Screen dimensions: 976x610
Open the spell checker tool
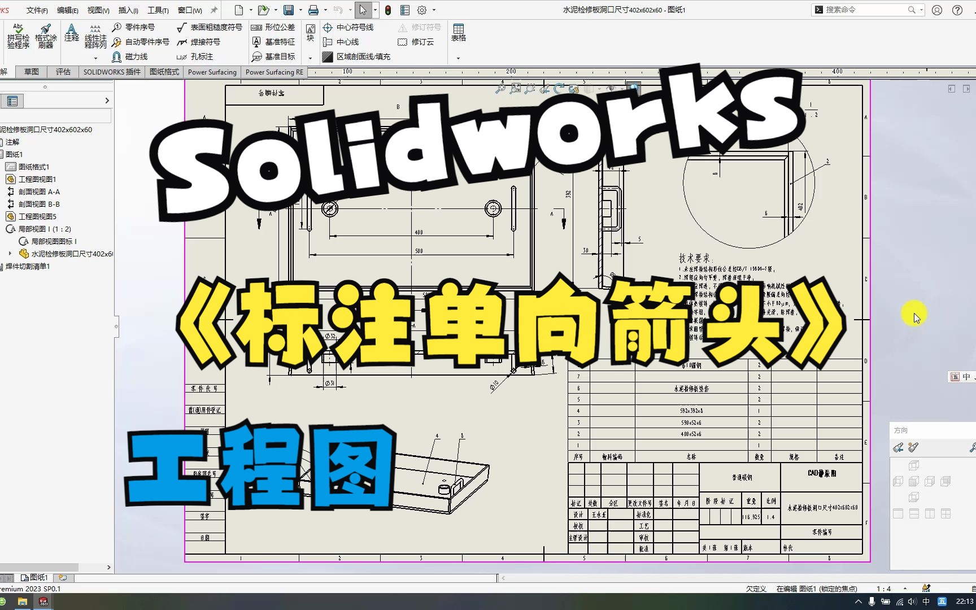(x=18, y=36)
